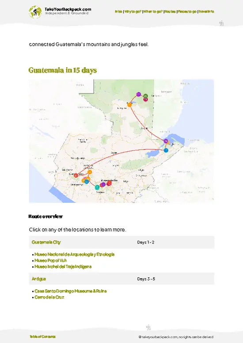
Task: Click the hiker icon above the footer
Action: pos(148,328)
